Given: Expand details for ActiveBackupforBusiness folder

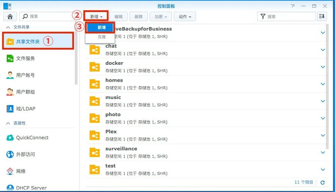Looking at the screenshot, I should tap(323, 33).
